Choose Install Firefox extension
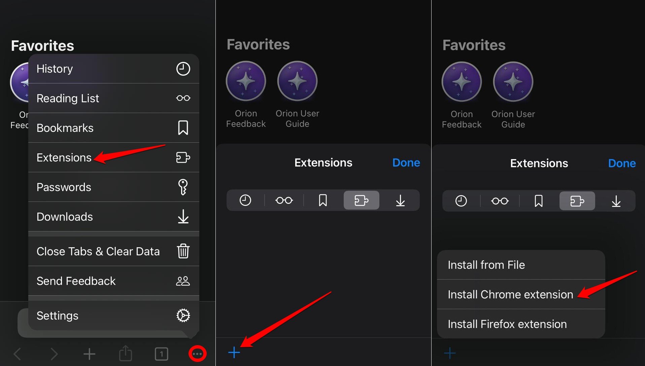645x366 pixels. [521, 324]
